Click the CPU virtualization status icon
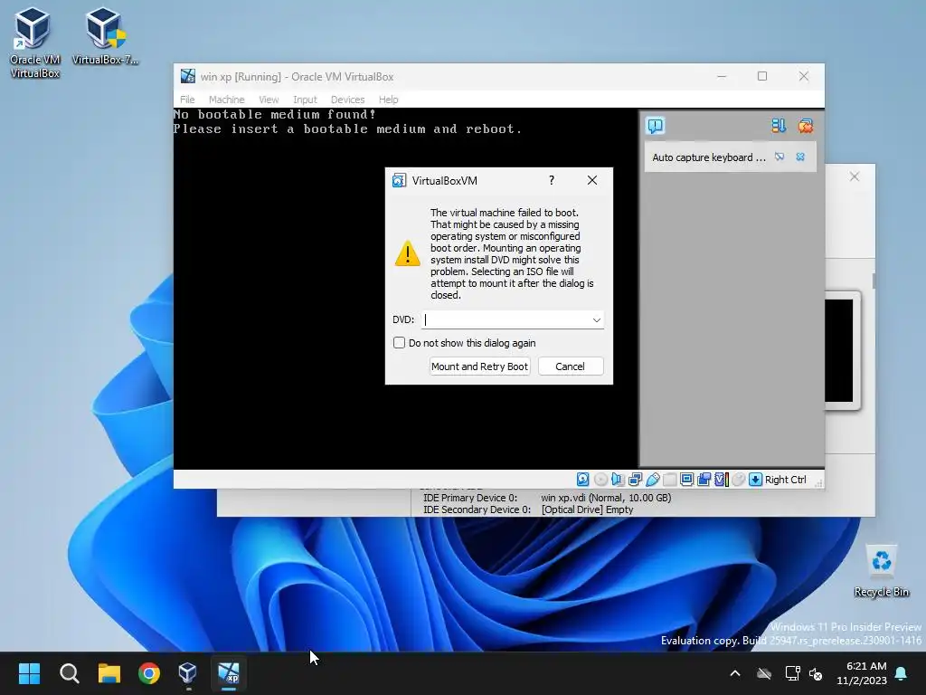926x695 pixels. (721, 480)
